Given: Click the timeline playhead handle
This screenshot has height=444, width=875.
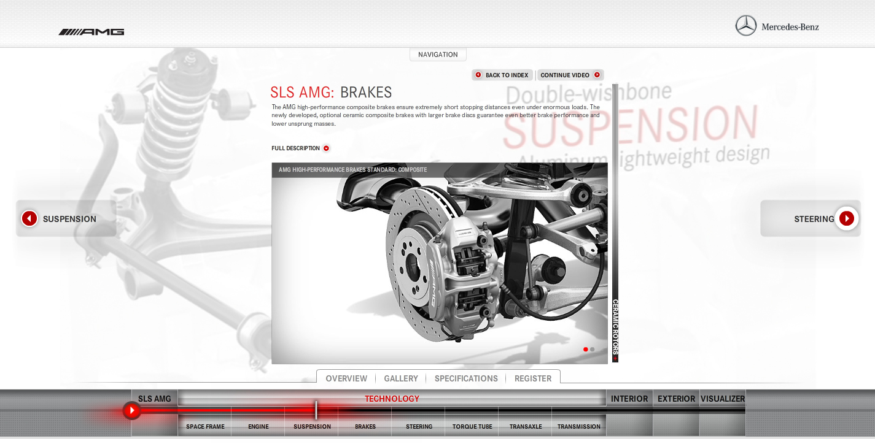Looking at the screenshot, I should pos(316,410).
